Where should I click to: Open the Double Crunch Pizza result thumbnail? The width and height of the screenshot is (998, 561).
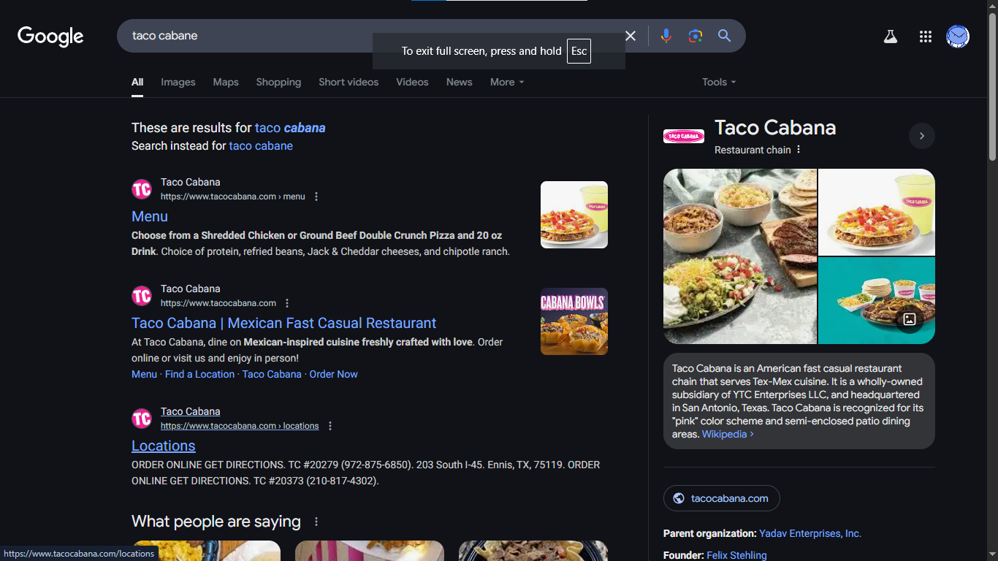[x=574, y=215]
